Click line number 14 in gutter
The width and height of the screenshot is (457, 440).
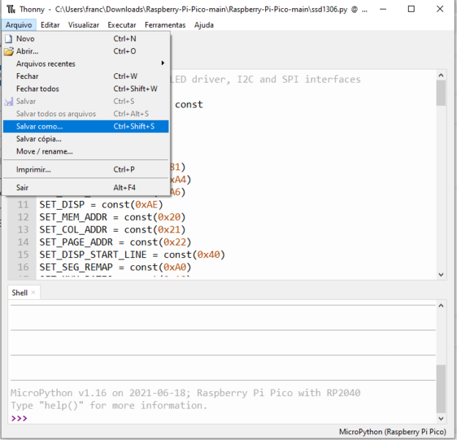coord(23,242)
